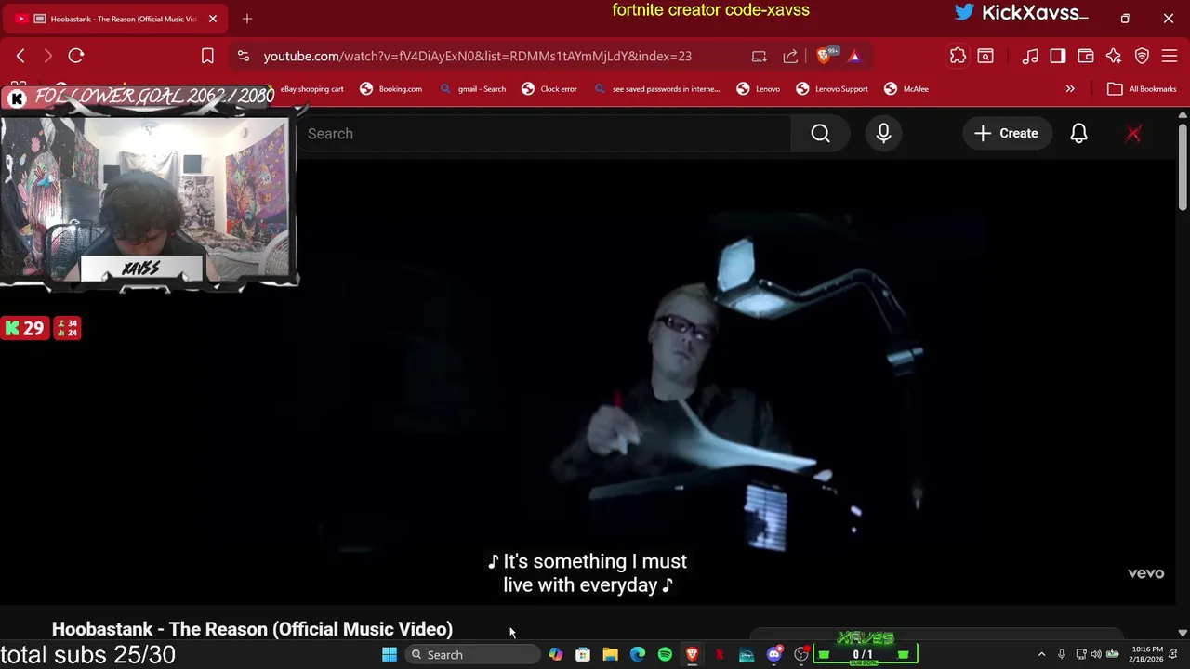1190x669 pixels.
Task: Select the Hoobastank YouTube tab
Action: coord(116,19)
